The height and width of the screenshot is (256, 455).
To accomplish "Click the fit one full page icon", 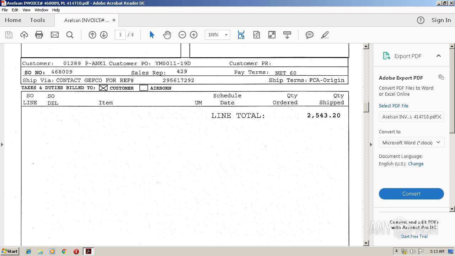I will 257,35.
